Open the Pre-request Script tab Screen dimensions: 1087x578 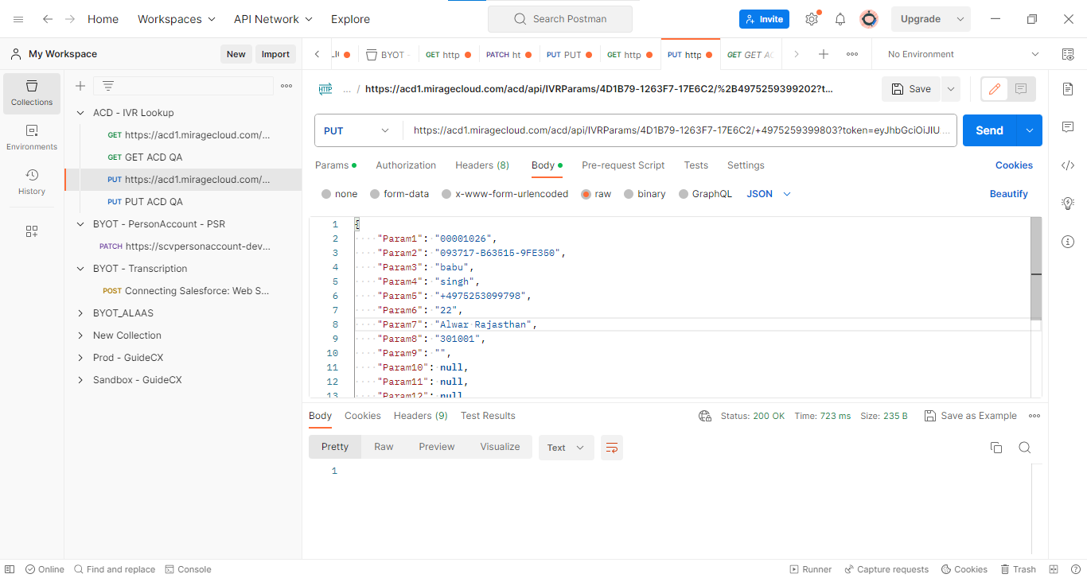tap(623, 165)
